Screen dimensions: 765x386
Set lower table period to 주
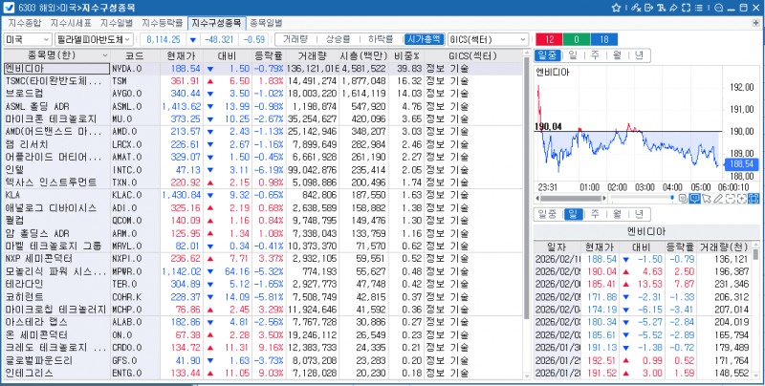tap(595, 214)
